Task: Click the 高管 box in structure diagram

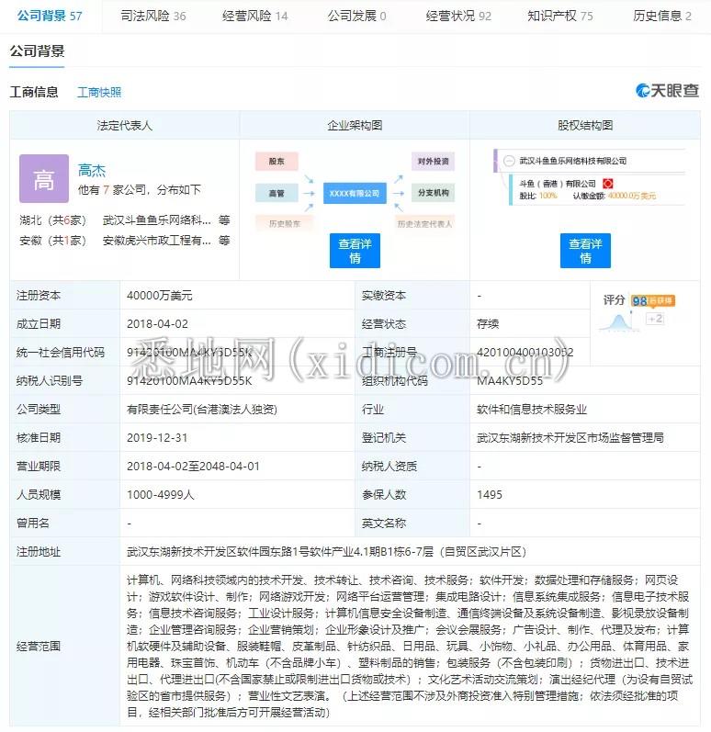Action: tap(276, 193)
